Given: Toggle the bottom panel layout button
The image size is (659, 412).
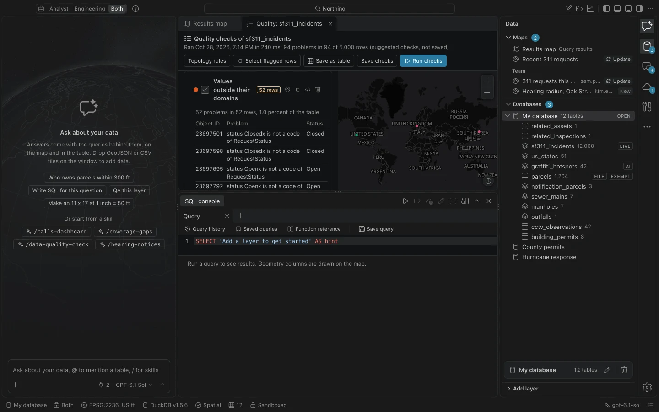Looking at the screenshot, I should [617, 9].
